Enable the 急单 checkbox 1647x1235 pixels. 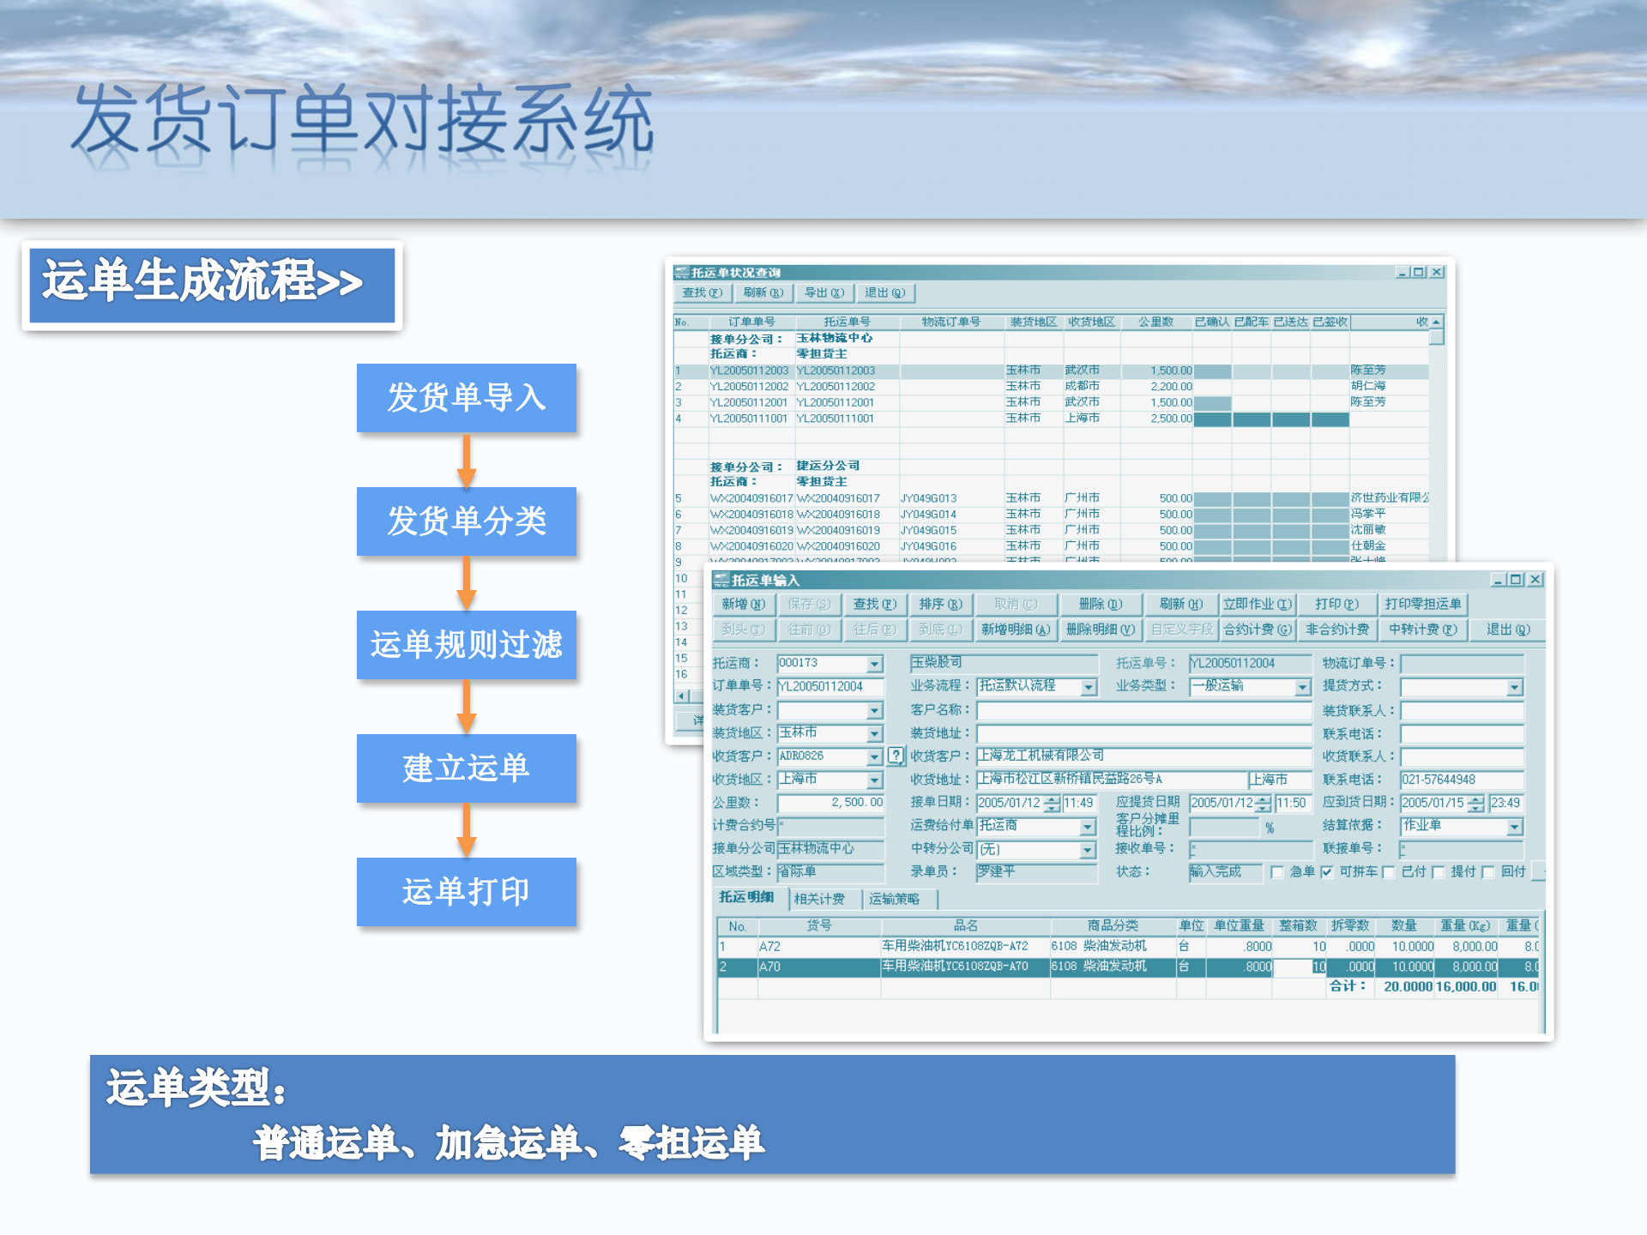coord(1278,871)
